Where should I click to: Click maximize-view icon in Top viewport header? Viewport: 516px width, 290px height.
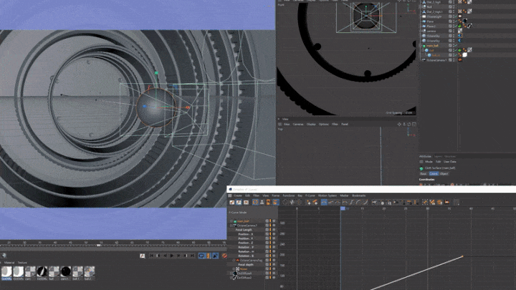pos(414,125)
